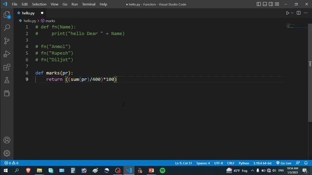Click the '# fn("Anmol")' comment line
The height and width of the screenshot is (175, 312).
pyautogui.click(x=53, y=47)
